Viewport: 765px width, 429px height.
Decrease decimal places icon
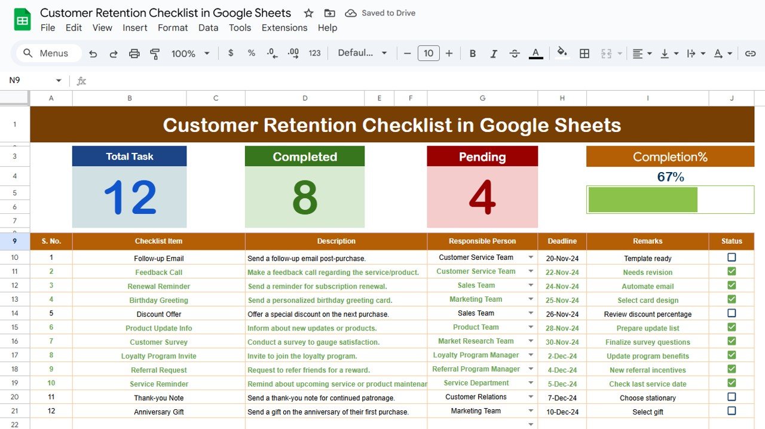point(272,53)
